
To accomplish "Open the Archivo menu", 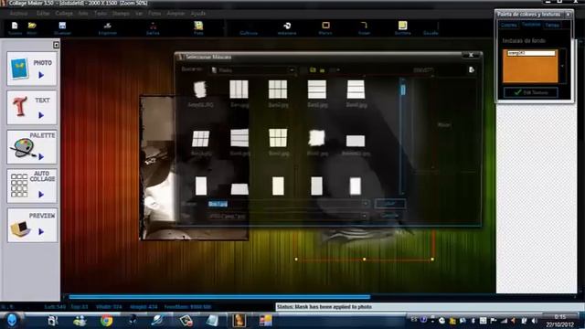I will [x=18, y=13].
